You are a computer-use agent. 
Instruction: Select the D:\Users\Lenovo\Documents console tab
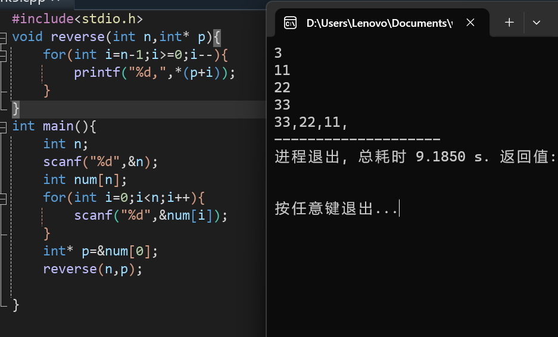pyautogui.click(x=382, y=23)
